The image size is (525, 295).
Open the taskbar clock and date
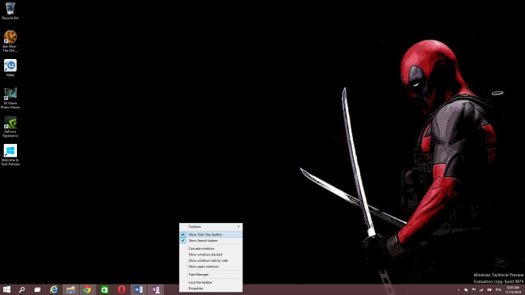(x=513, y=290)
